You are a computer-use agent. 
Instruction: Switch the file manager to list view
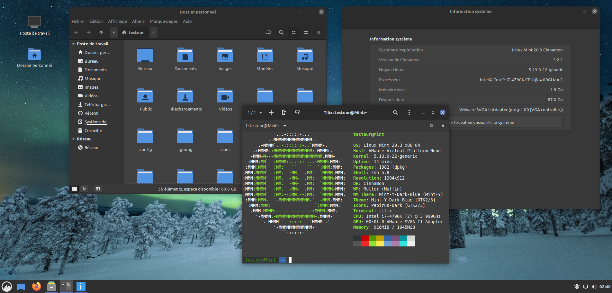(306, 32)
